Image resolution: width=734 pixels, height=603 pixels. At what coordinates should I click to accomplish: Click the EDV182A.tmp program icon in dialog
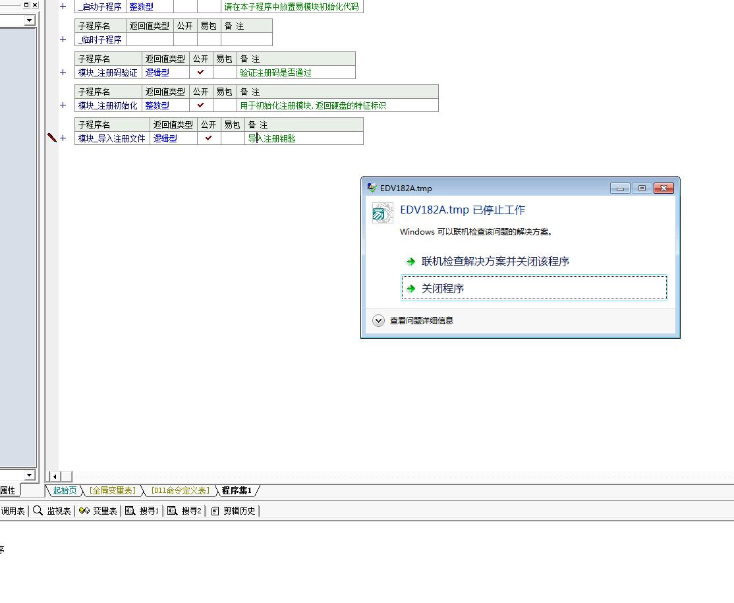pyautogui.click(x=382, y=213)
